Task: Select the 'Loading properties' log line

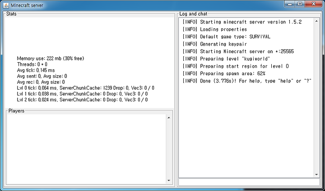Action: (x=214, y=29)
